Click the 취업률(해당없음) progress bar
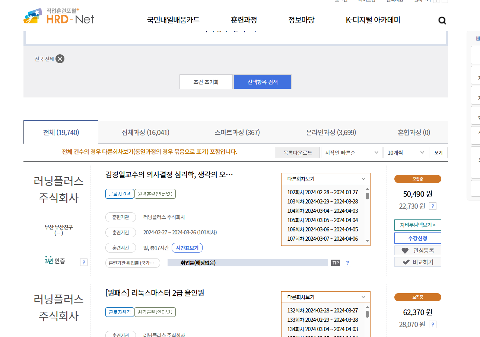This screenshot has width=480, height=337. point(248,263)
